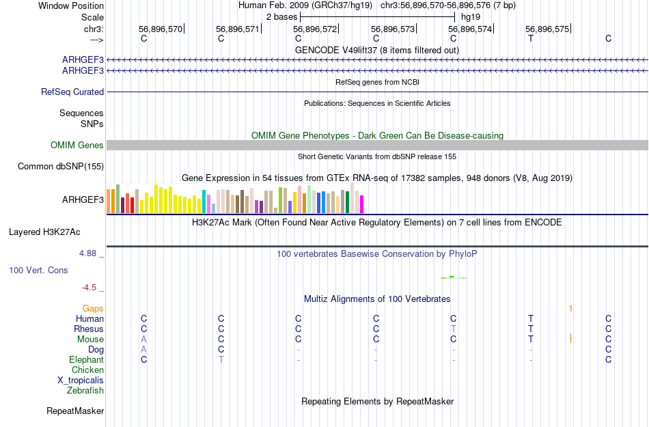
Task: Click 'Short Genetic Variants from dbSNP release 155'
Action: 377,157
